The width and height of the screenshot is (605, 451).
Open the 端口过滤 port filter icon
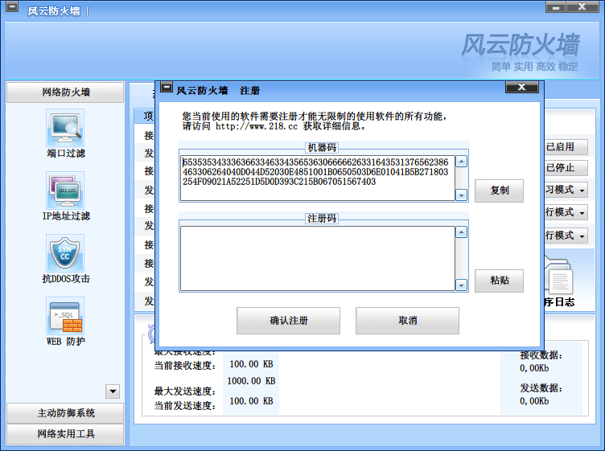tap(65, 127)
